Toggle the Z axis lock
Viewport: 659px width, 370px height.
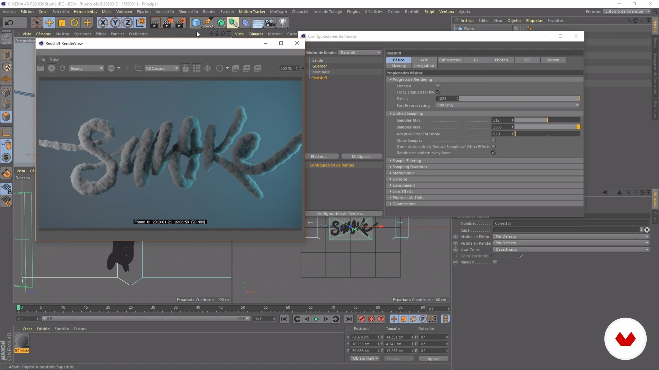point(128,23)
